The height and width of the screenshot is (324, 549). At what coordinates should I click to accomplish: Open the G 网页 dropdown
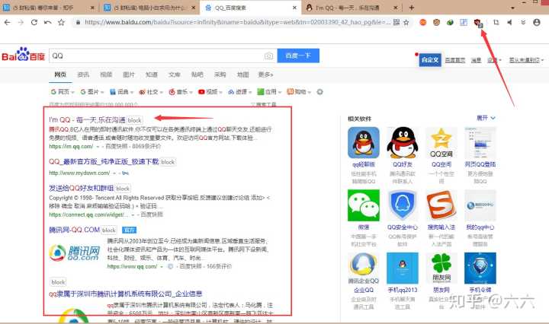click(63, 92)
